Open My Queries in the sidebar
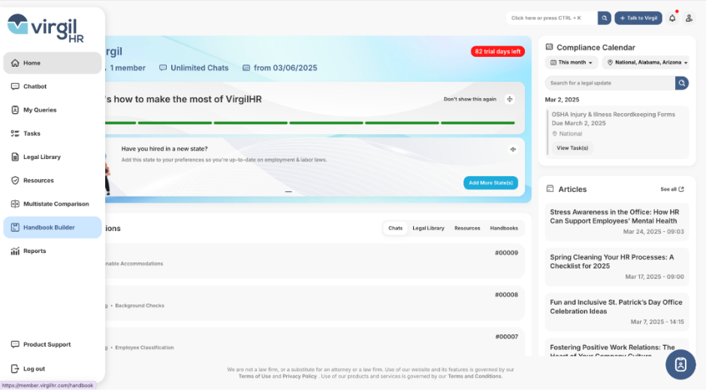 [x=53, y=109]
